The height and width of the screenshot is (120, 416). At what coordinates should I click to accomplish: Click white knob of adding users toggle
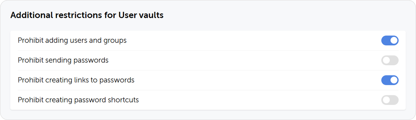[x=394, y=40]
